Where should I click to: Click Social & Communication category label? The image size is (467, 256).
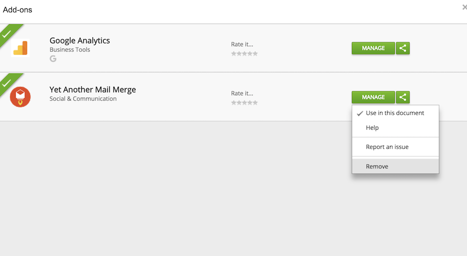point(83,98)
